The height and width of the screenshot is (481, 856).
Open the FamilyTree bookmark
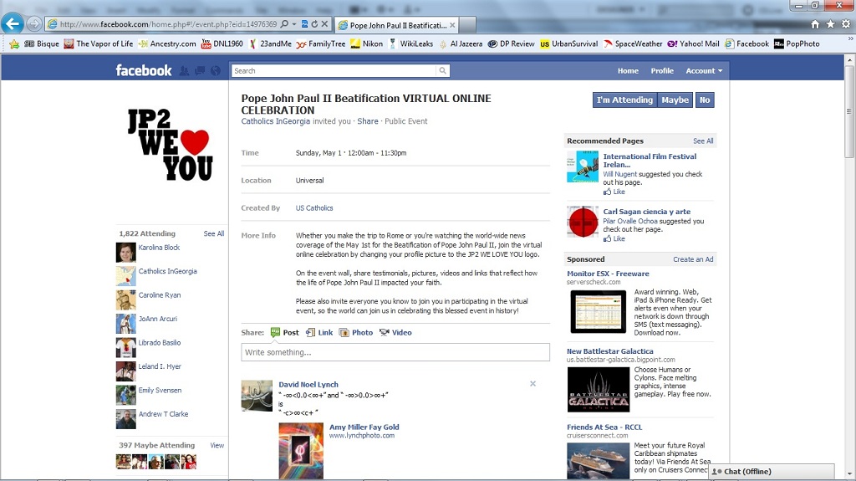click(x=321, y=43)
